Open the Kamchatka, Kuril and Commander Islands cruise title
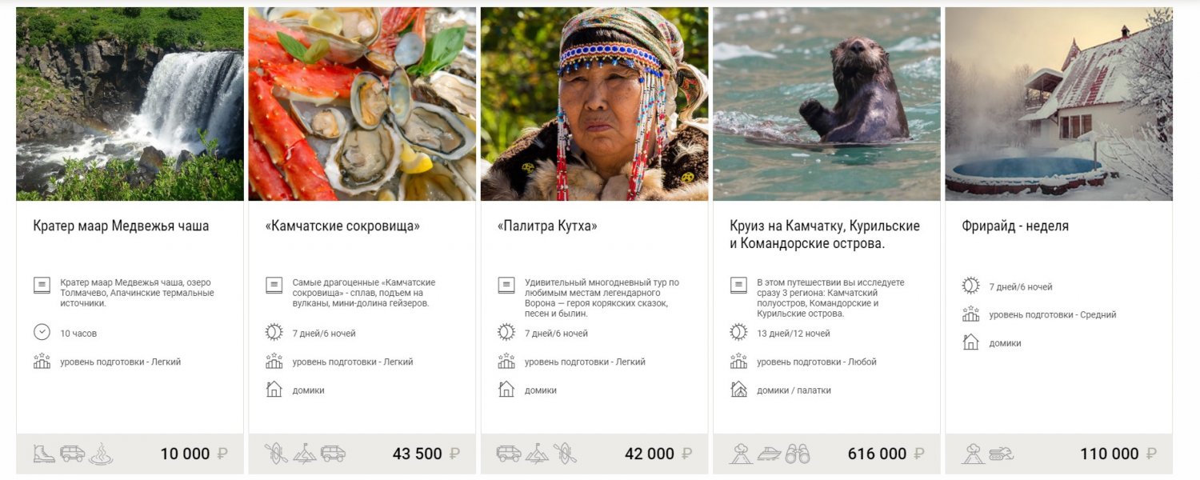Viewport: 1200px width, 480px height. click(x=824, y=234)
